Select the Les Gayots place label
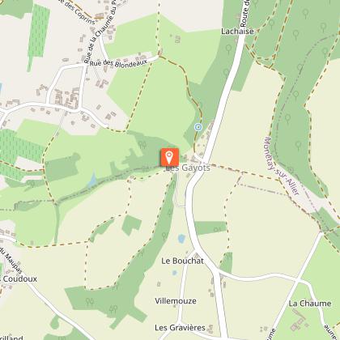Image resolution: width=340 pixels, height=340 pixels. pos(188,168)
